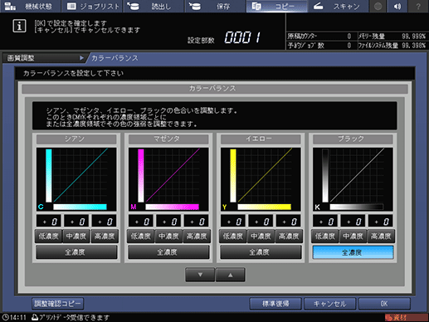
Task: Click highlighted 全濃度 under ブラック
Action: point(353,252)
